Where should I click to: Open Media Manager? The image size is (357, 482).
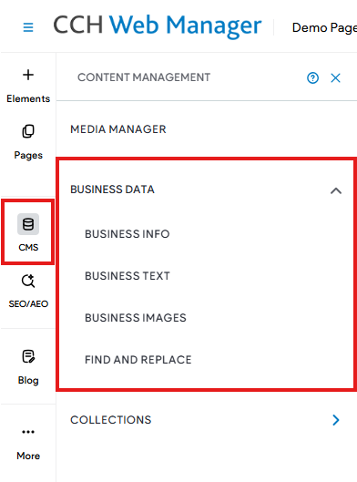(x=118, y=129)
